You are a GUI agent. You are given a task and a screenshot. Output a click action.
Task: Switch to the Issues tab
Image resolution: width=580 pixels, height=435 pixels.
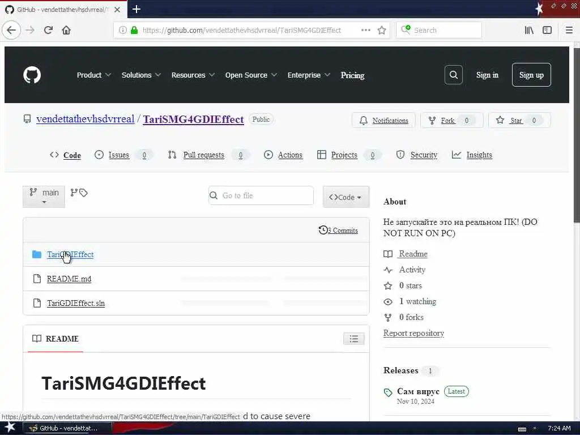click(x=124, y=155)
